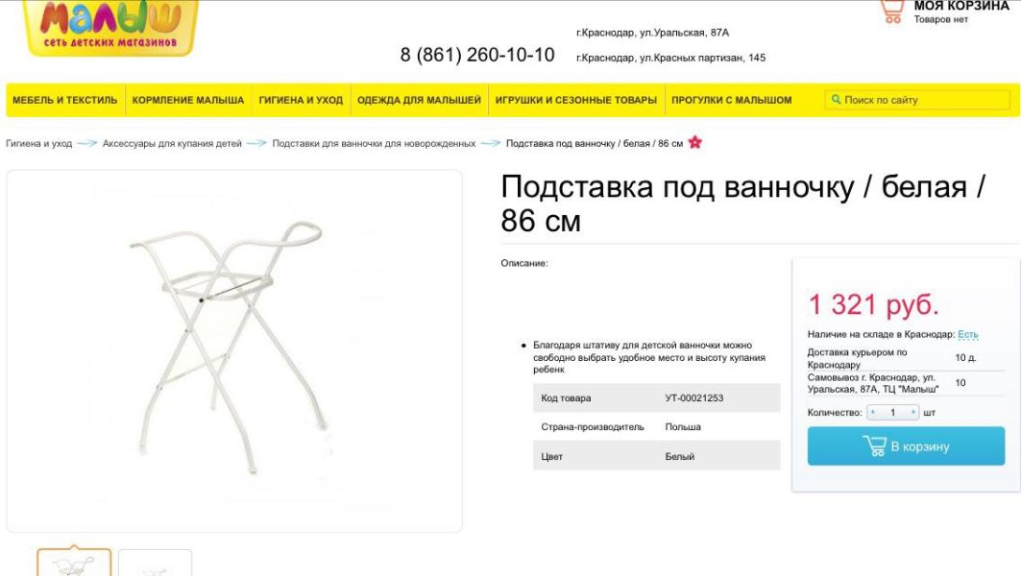The image size is (1021, 576).
Task: Click the Поиск по сайту field
Action: [x=917, y=100]
